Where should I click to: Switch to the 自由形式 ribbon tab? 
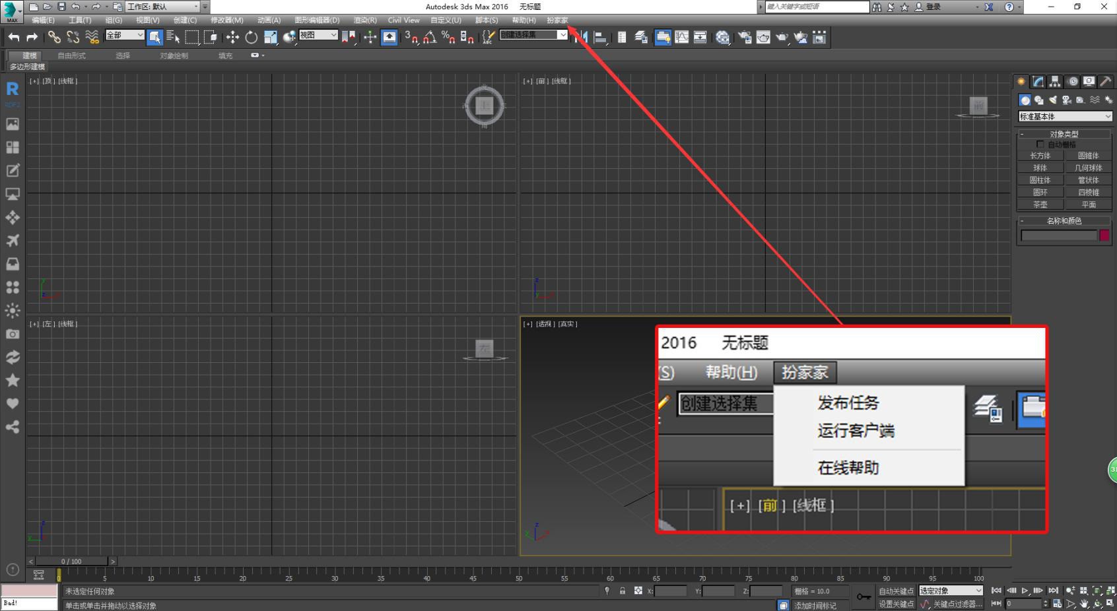pyautogui.click(x=71, y=56)
